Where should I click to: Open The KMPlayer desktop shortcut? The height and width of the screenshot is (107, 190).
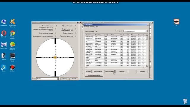pos(4,45)
